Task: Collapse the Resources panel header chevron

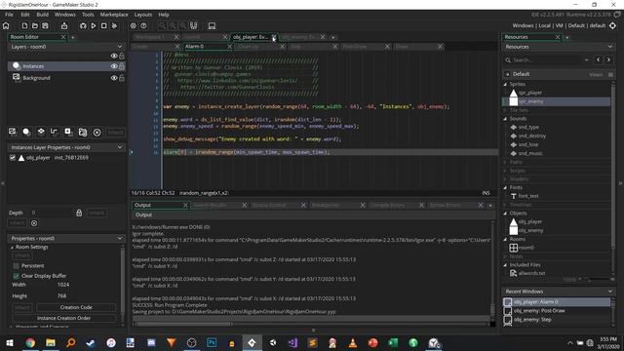Action: pos(610,47)
